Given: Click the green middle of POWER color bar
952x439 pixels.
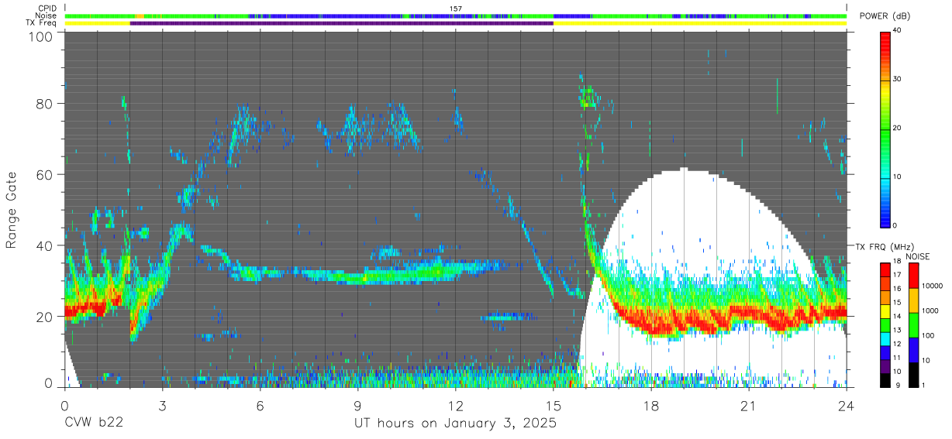Looking at the screenshot, I should click(x=885, y=132).
